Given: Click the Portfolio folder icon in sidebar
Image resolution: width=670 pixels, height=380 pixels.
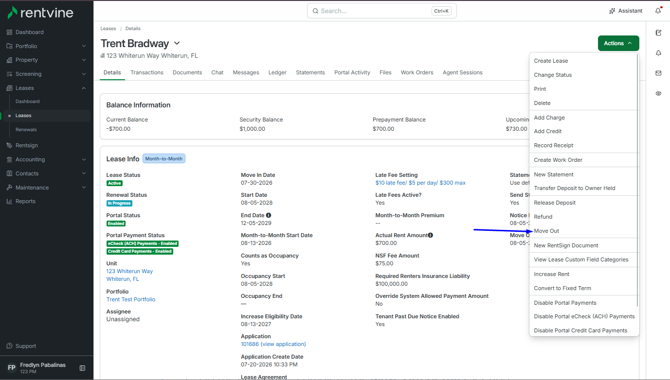Looking at the screenshot, I should [x=9, y=46].
